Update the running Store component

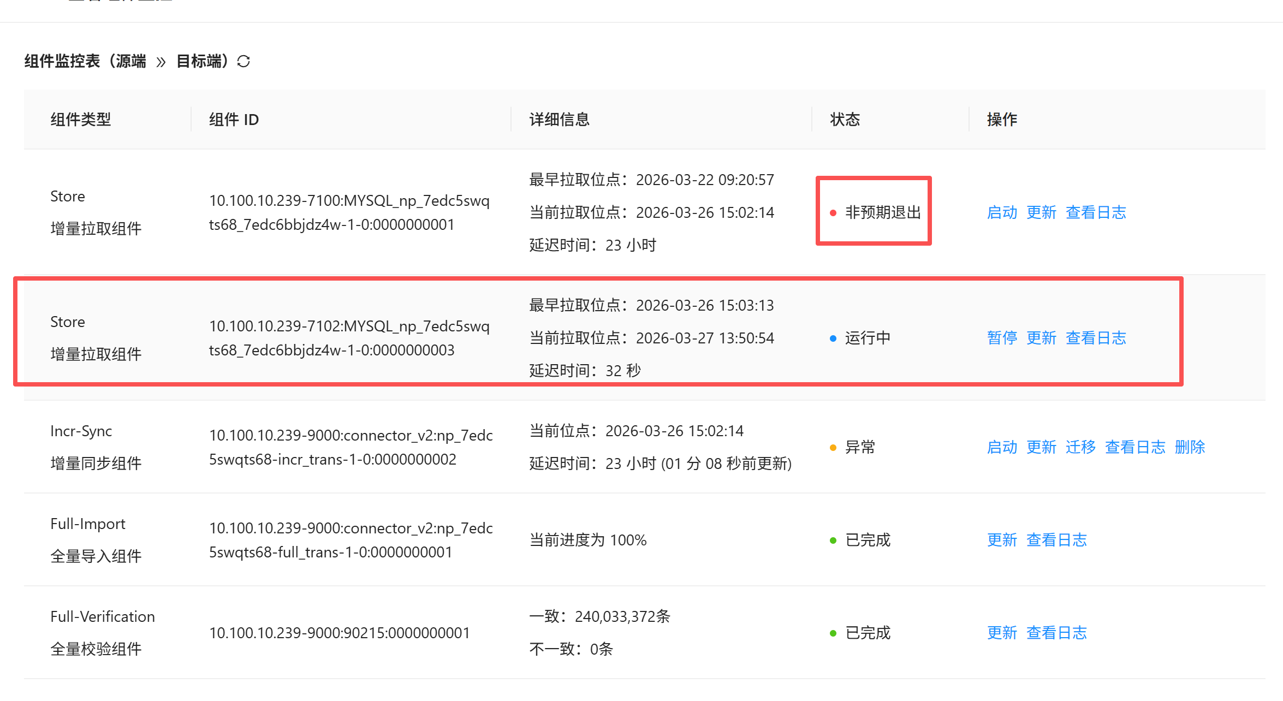[x=1041, y=338]
